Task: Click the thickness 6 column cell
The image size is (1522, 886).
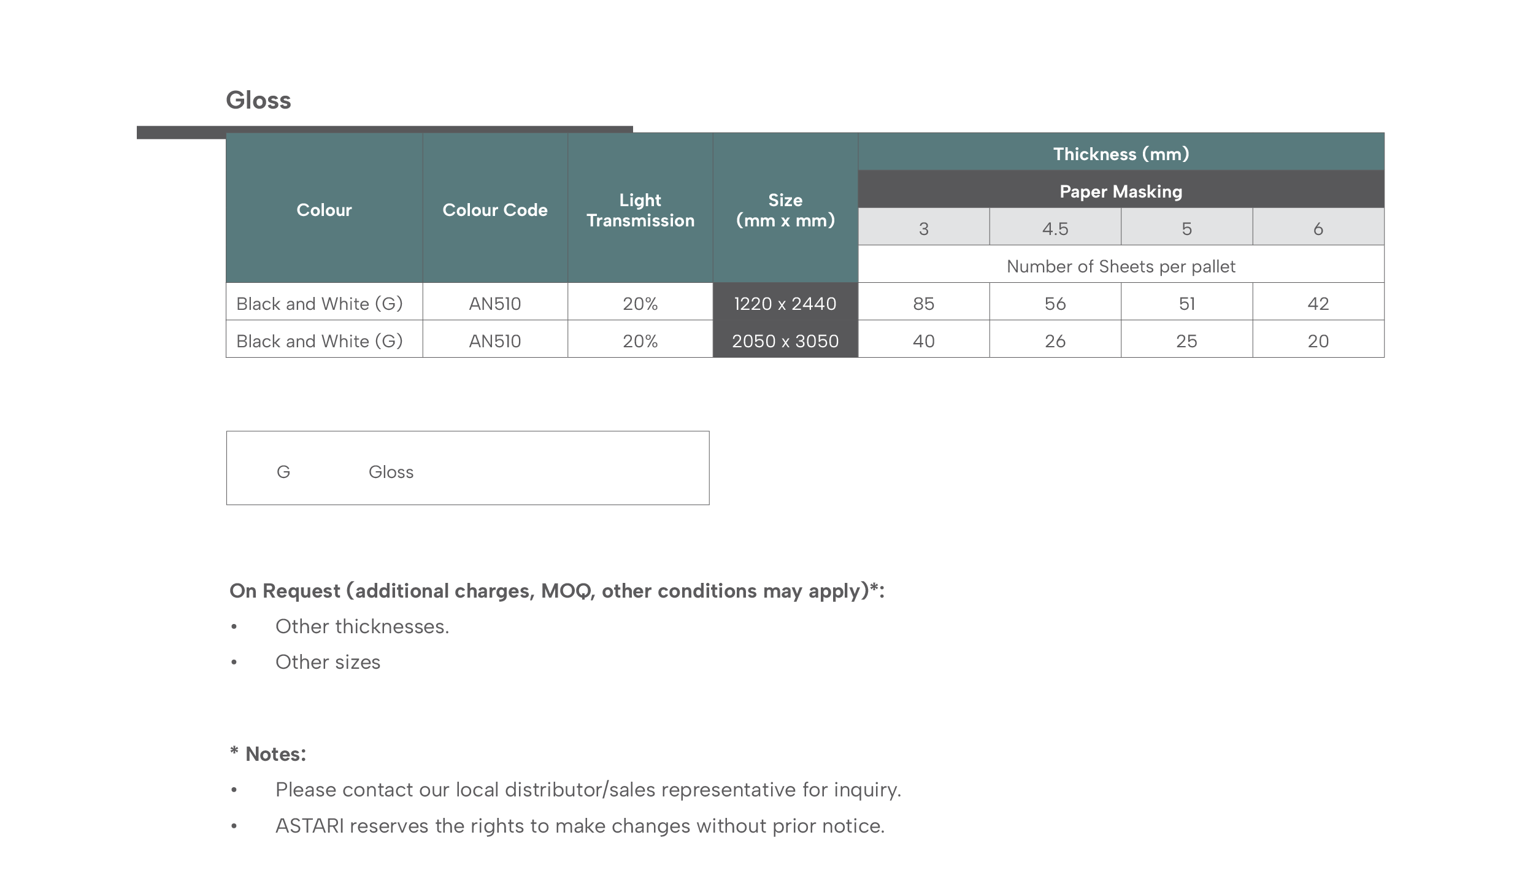Action: point(1318,227)
